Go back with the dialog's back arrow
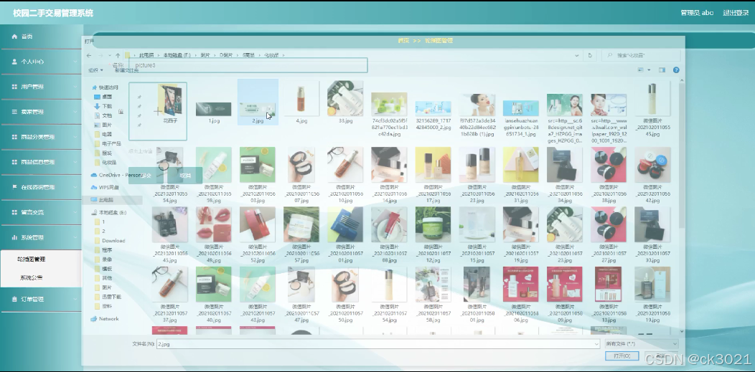The height and width of the screenshot is (372, 755). click(x=89, y=55)
